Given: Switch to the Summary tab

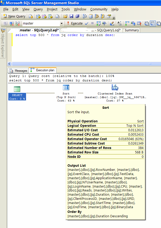Looking at the screenshot, I should click(x=132, y=30).
